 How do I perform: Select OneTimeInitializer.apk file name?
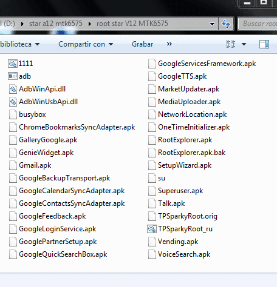coord(194,127)
